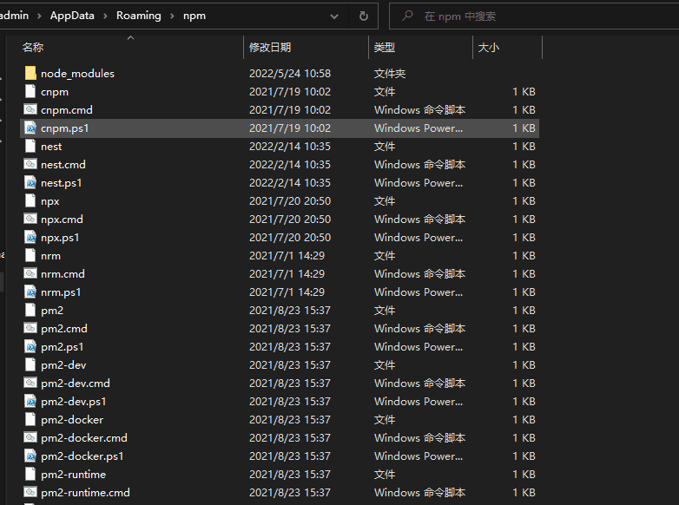Image resolution: width=679 pixels, height=505 pixels.
Task: Click the 文件夹 type of node_modules
Action: point(390,74)
